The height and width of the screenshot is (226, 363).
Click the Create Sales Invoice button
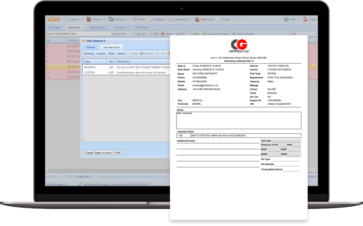[98, 153]
